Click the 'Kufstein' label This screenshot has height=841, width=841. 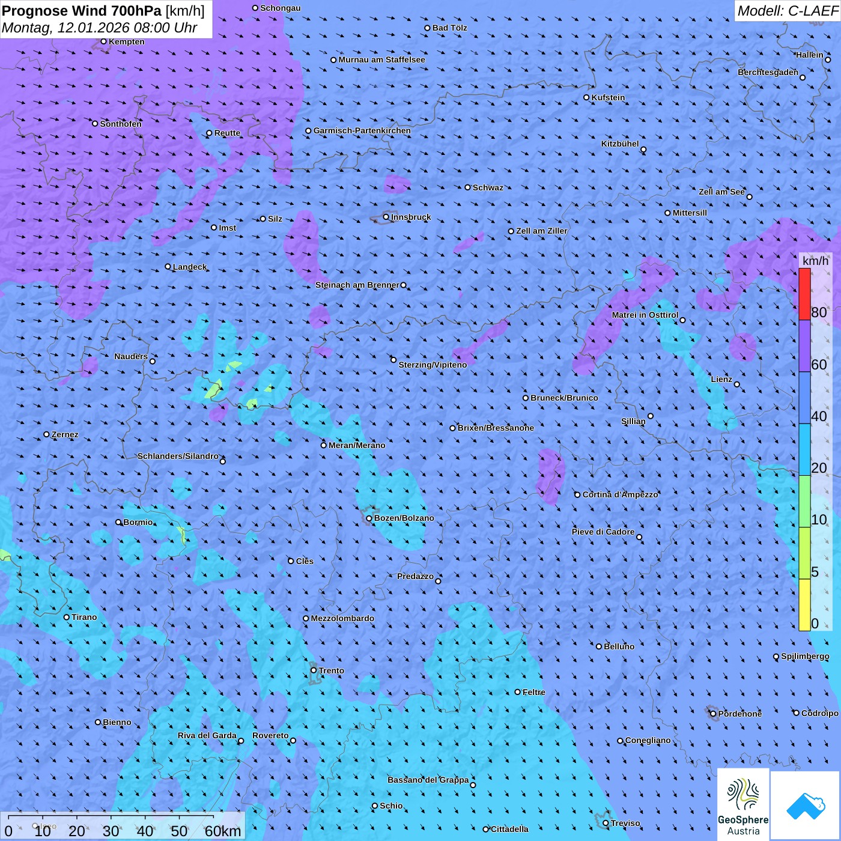608,97
